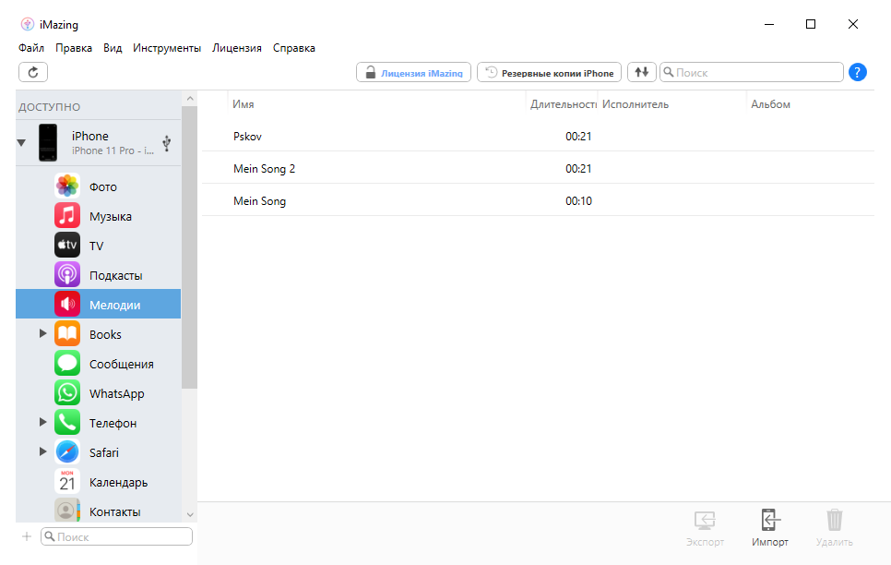891x565 pixels.
Task: Click the USB connection icon
Action: pos(167,143)
